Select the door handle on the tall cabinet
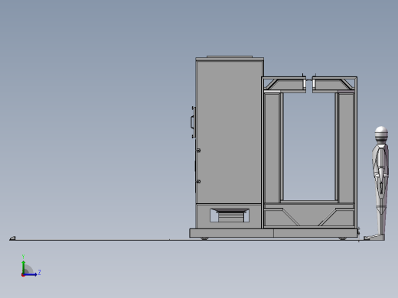398x298 pixels. (x=193, y=122)
